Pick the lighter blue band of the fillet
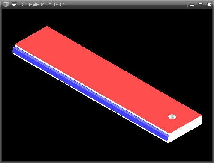The width and height of the screenshot is (214, 163). point(91,90)
